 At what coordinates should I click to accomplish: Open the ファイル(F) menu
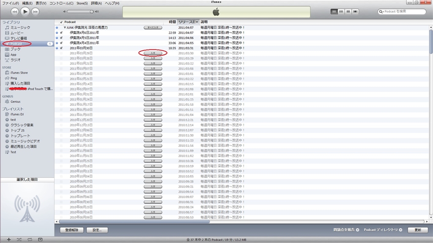point(11,3)
